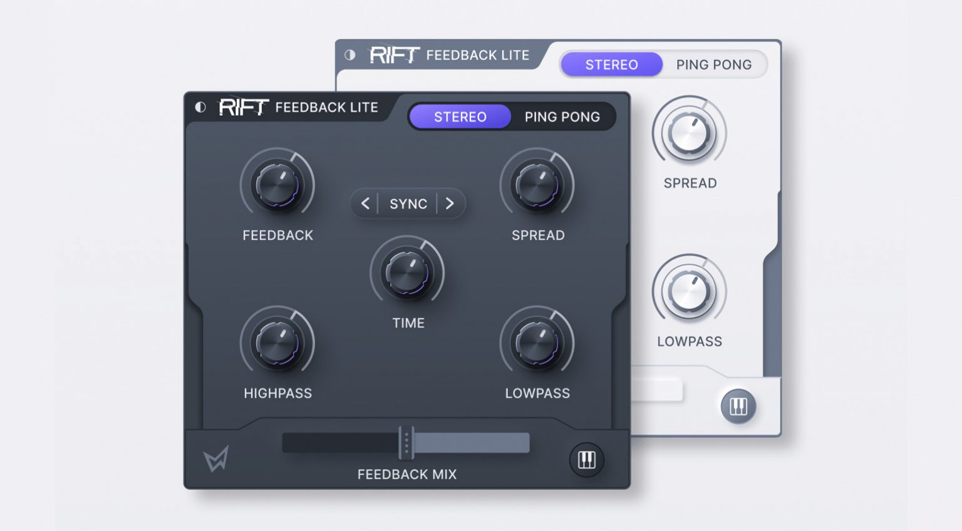
Task: Toggle theme icon on light plugin
Action: pos(350,55)
